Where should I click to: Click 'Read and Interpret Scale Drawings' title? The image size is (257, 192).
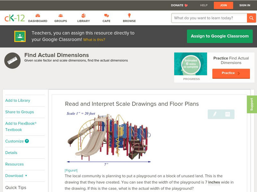click(132, 104)
